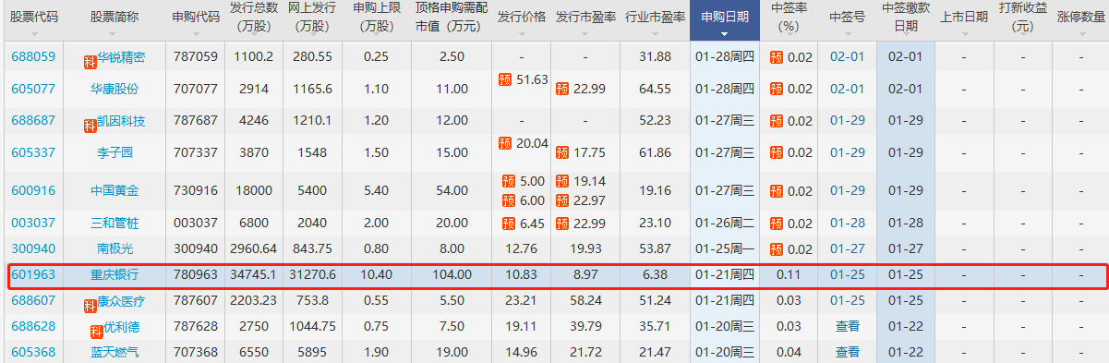Open the 南极光 stock name link
This screenshot has height=363, width=1109.
click(x=115, y=248)
